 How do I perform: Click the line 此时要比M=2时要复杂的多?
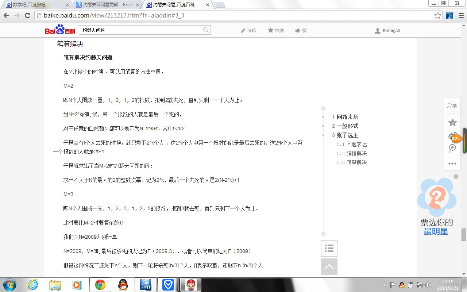[94, 223]
